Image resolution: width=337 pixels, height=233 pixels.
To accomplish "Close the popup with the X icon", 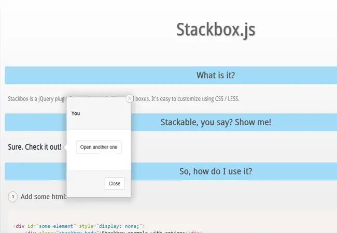I will click(130, 98).
